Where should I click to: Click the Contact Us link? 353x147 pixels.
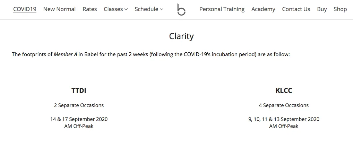(x=296, y=9)
